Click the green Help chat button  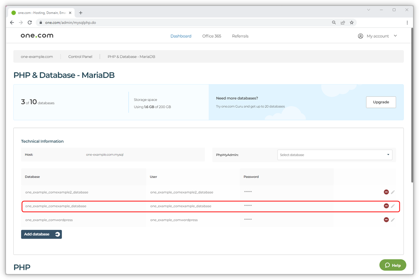(x=392, y=265)
